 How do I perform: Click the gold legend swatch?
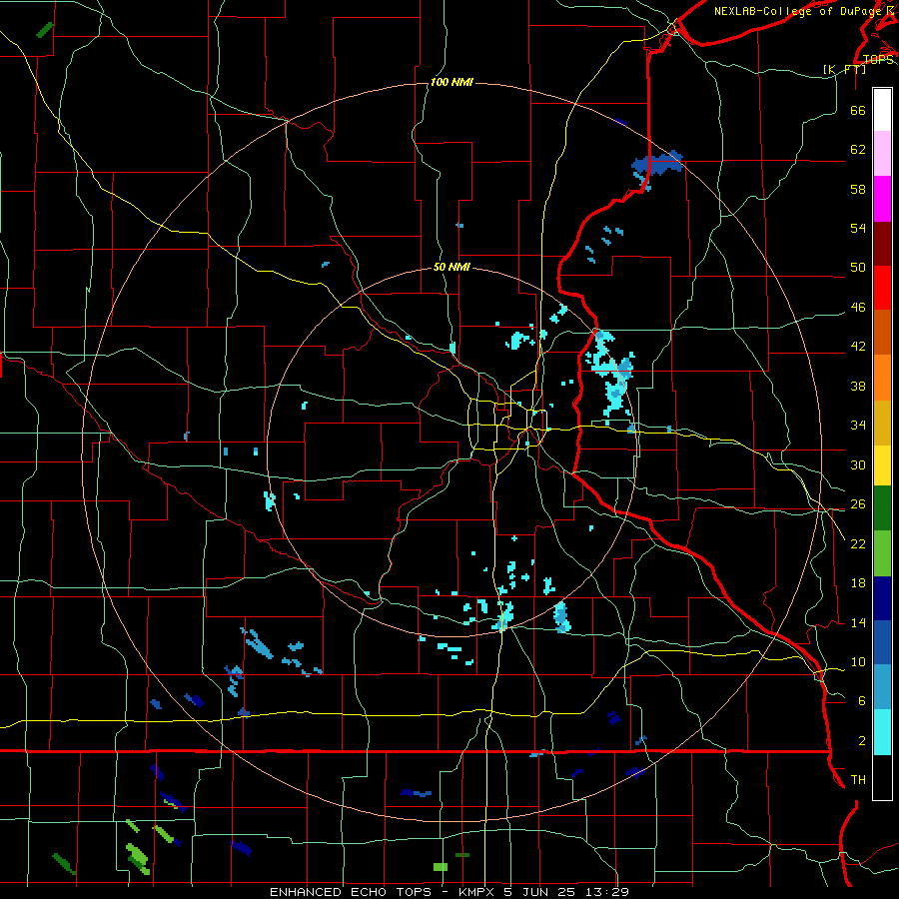click(882, 424)
